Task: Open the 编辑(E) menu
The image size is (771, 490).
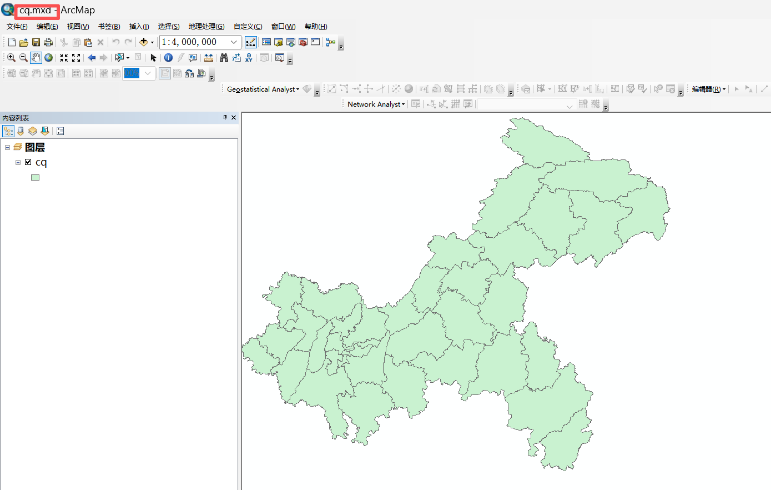Action: click(x=47, y=27)
